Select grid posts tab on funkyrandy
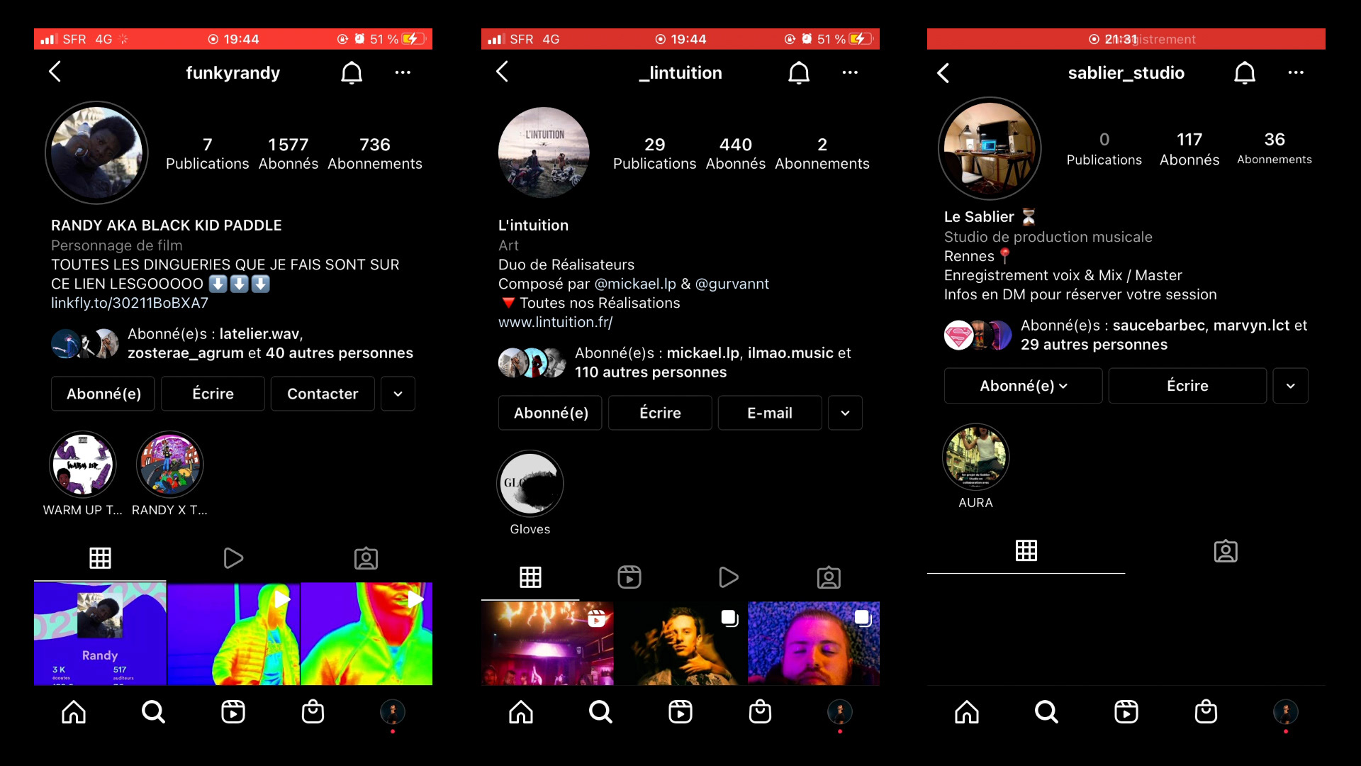 tap(100, 558)
